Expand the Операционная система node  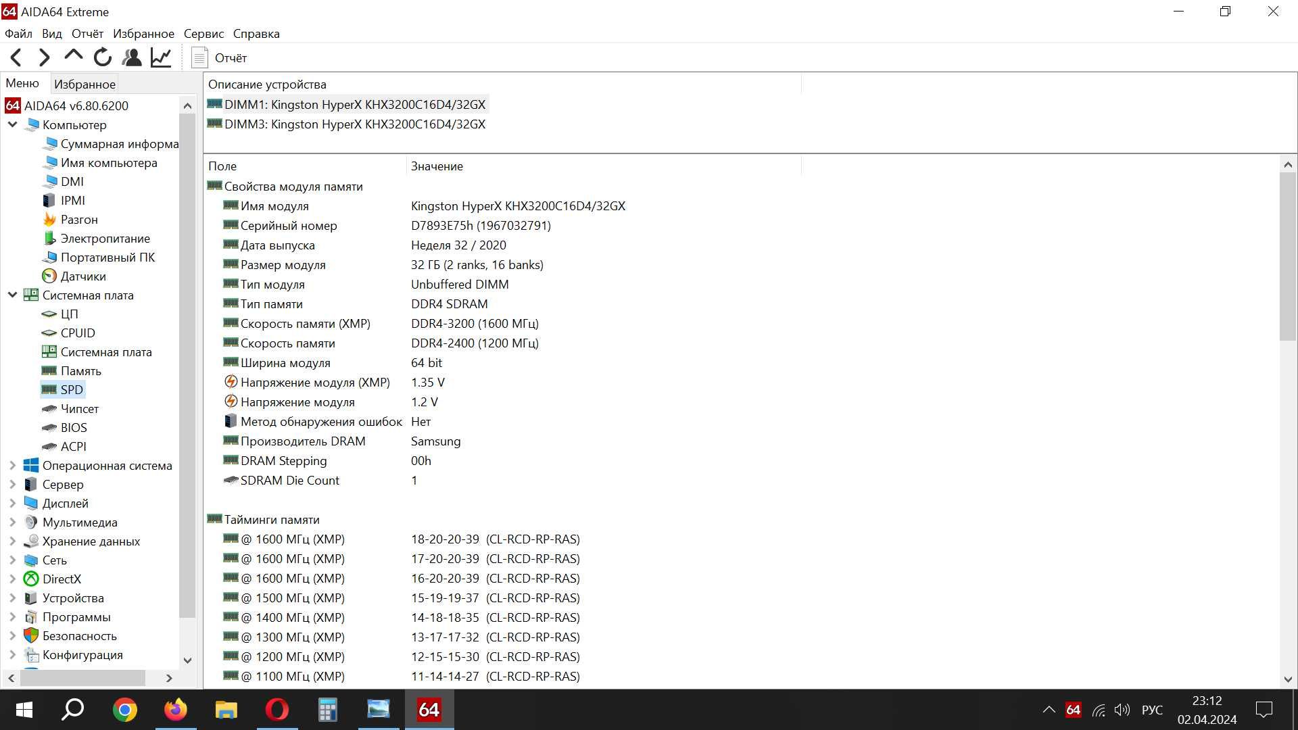click(12, 466)
